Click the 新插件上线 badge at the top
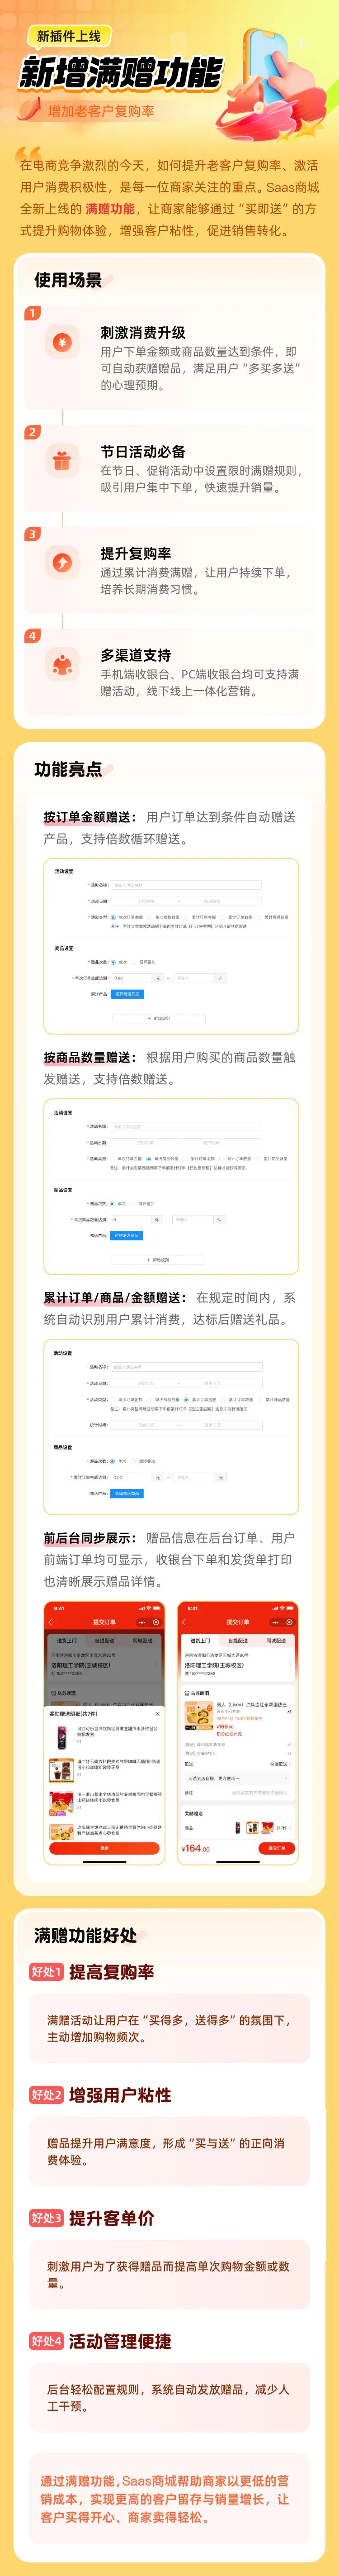The width and height of the screenshot is (339, 2576). (x=69, y=36)
